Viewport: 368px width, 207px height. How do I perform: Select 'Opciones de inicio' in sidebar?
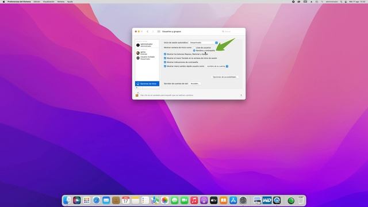coord(147,84)
